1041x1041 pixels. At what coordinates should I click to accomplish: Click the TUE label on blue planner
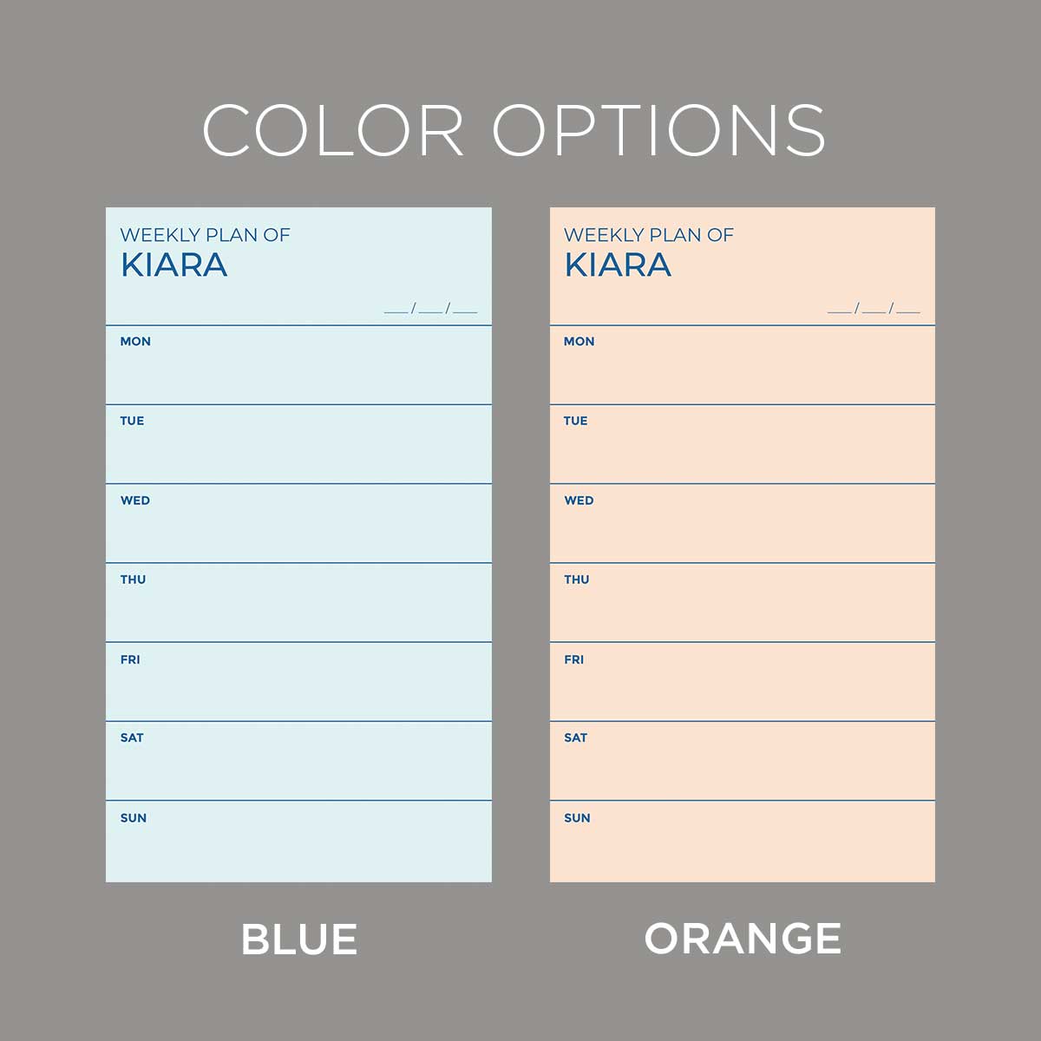pos(132,422)
